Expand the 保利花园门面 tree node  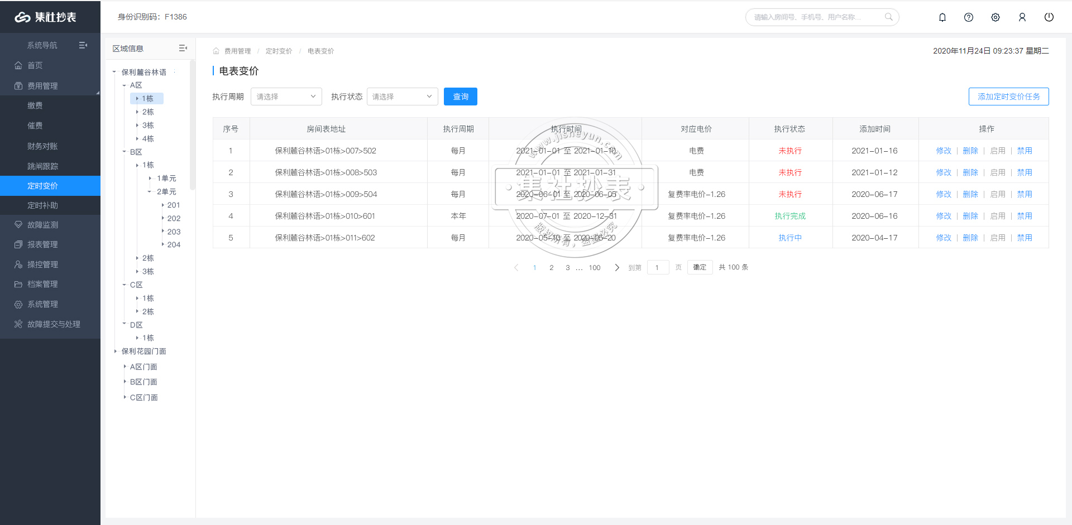point(116,351)
